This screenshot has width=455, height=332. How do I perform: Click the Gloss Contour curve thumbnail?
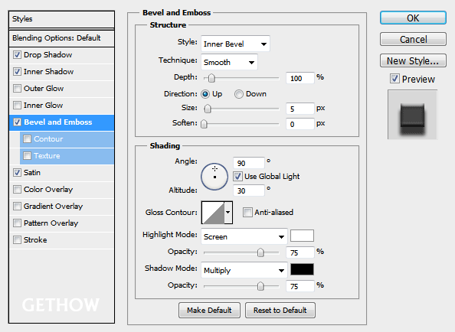pyautogui.click(x=213, y=213)
